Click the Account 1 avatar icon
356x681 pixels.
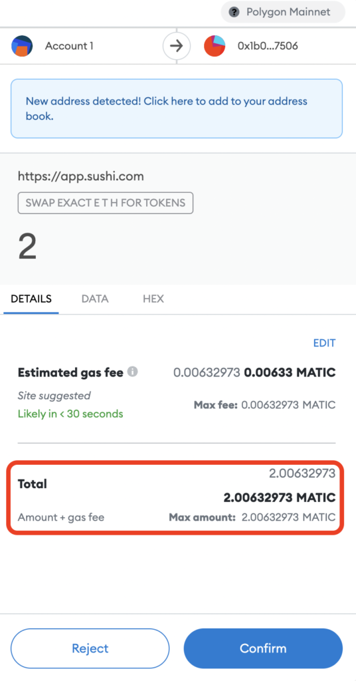[x=22, y=46]
